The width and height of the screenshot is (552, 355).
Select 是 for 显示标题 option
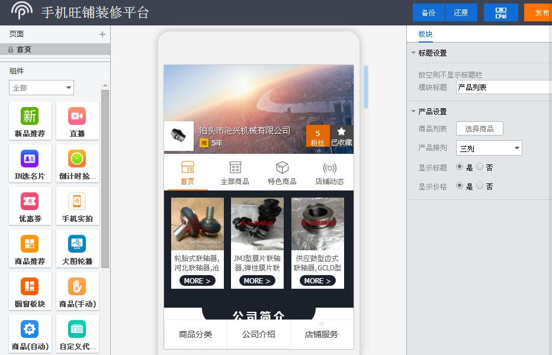coord(460,167)
